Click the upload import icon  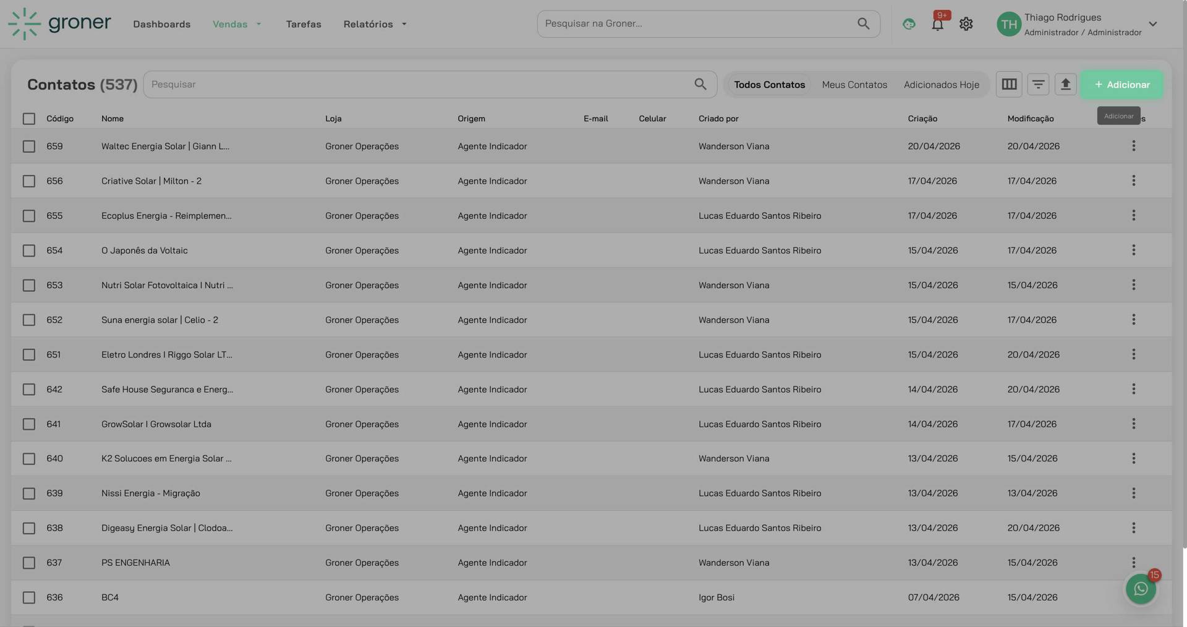[1065, 84]
